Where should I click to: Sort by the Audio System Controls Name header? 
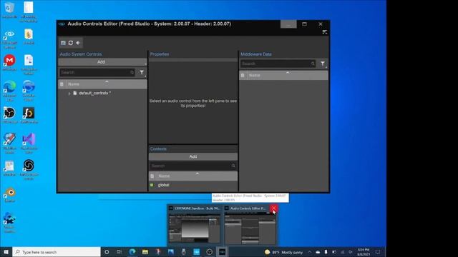pyautogui.click(x=102, y=84)
